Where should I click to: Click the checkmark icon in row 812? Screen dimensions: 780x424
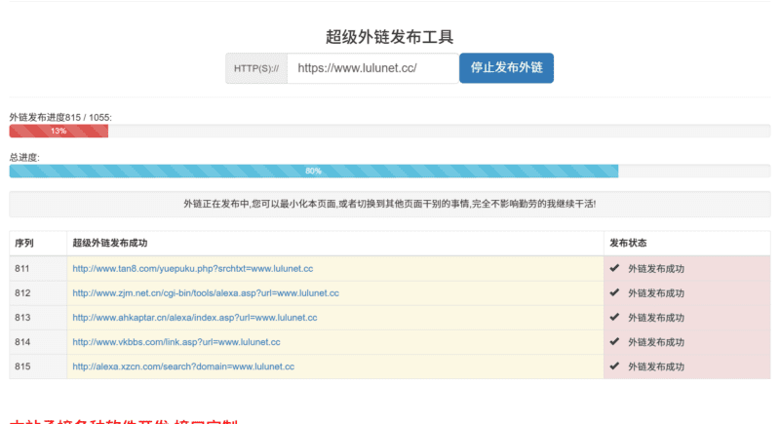click(x=614, y=292)
